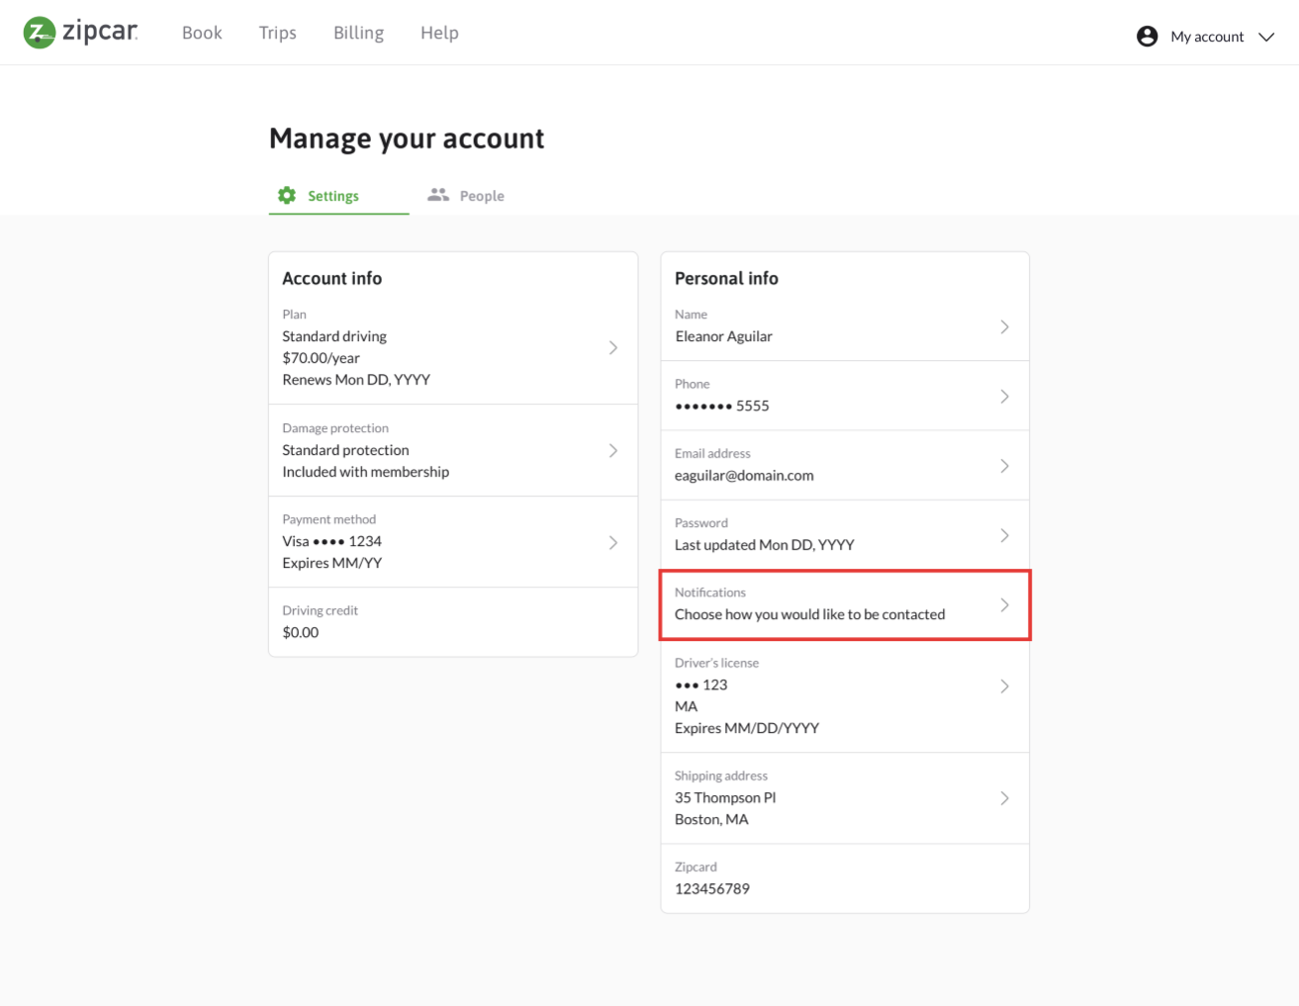Open the Trips menu
The image size is (1299, 1006).
278,33
